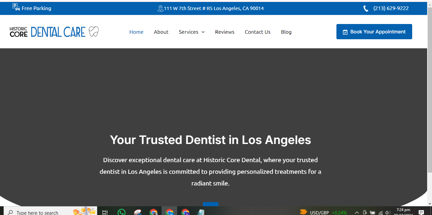432x215 pixels.
Task: Click the Wi-Fi network tray icon
Action: tap(381, 213)
